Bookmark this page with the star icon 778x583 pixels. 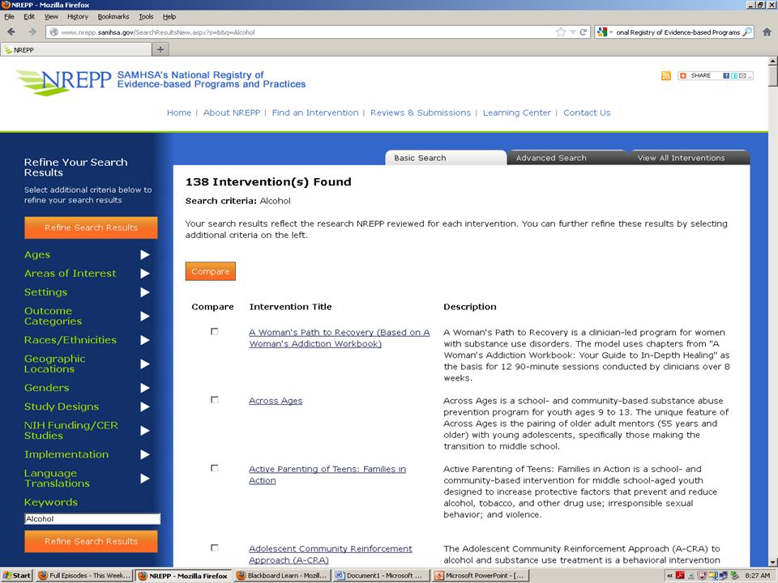pos(561,32)
